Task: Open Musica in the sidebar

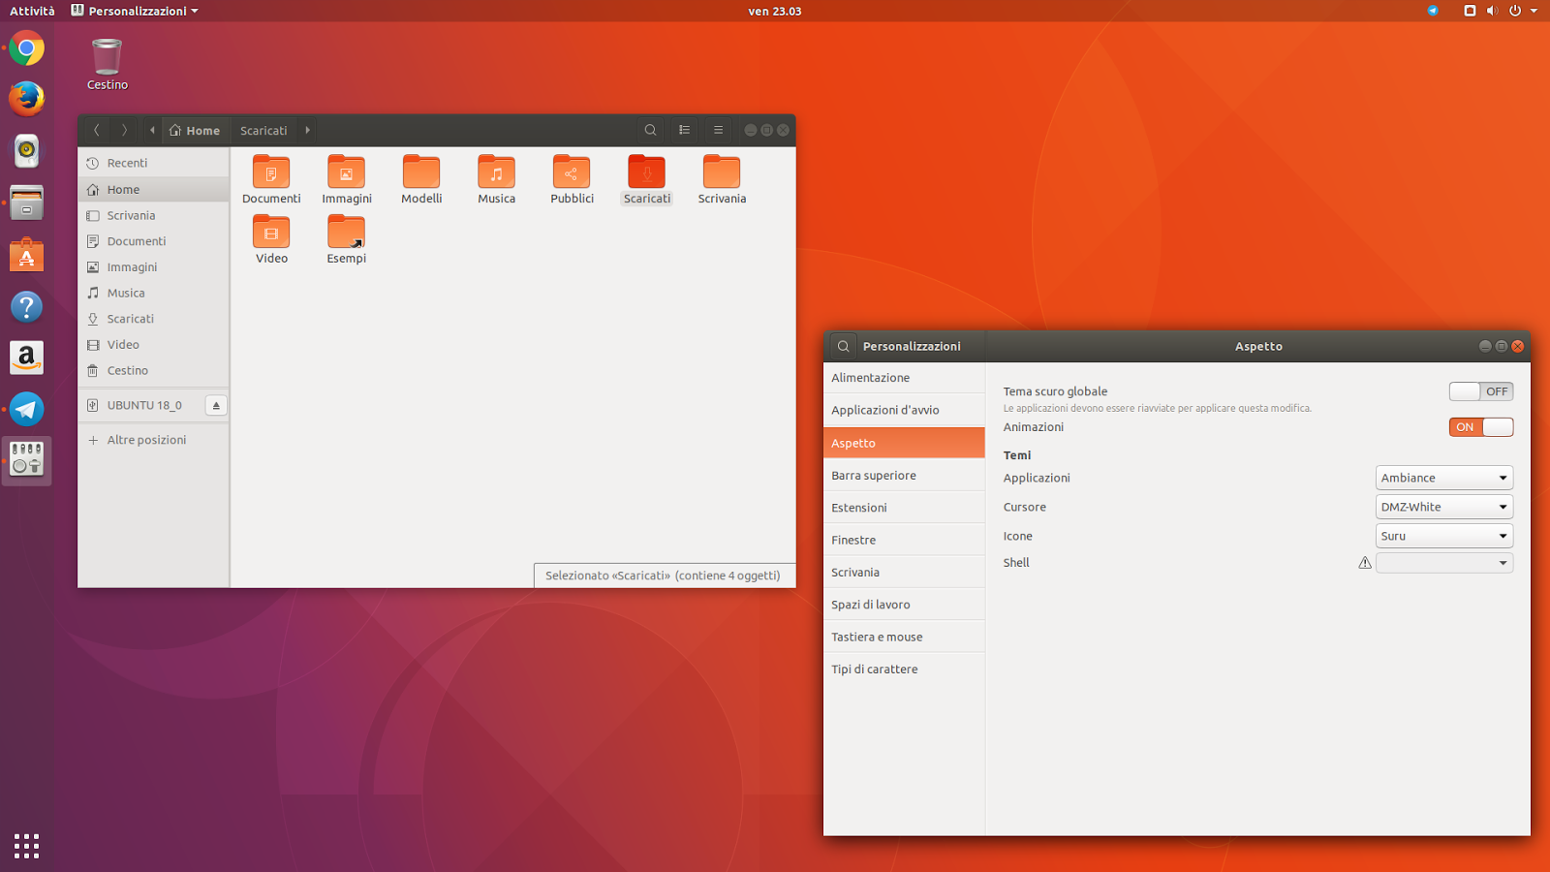Action: 153,293
